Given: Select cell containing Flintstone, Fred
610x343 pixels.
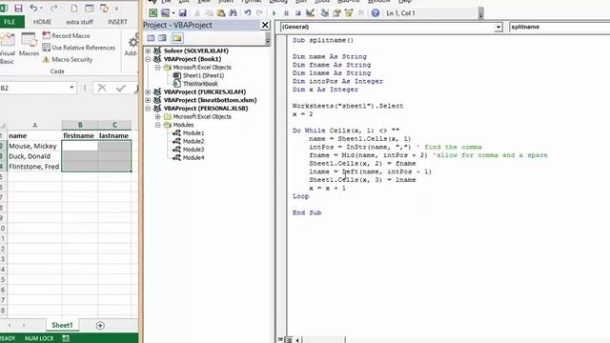Looking at the screenshot, I should tap(34, 167).
